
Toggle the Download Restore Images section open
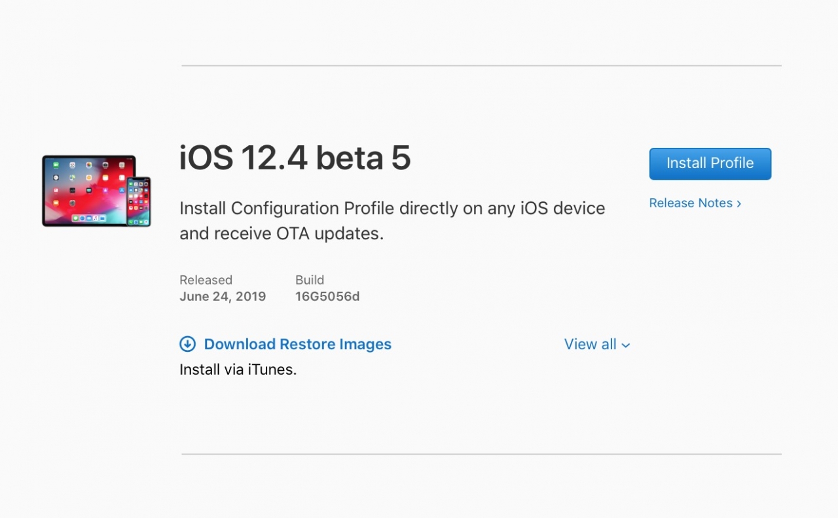pos(297,344)
